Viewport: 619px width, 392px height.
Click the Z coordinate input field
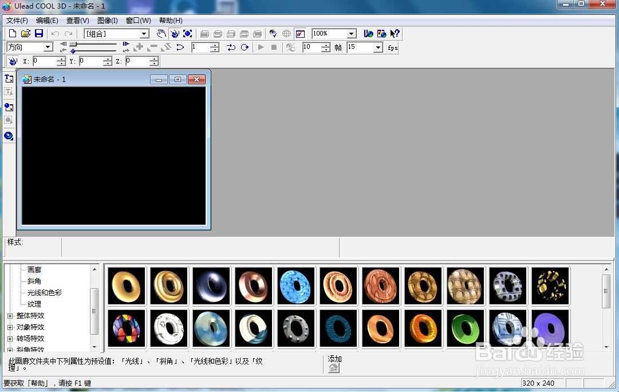138,61
